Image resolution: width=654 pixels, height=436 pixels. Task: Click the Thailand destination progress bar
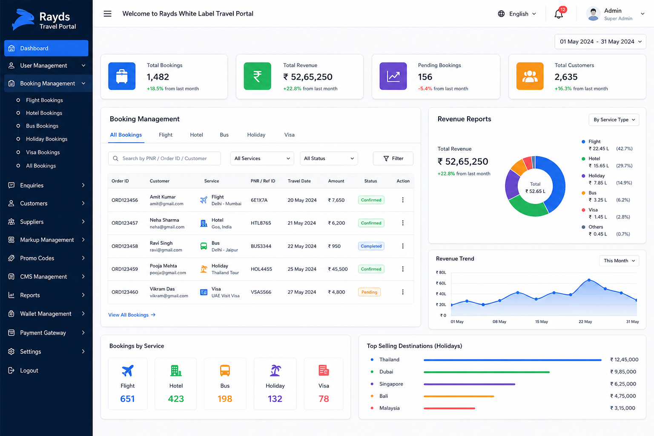pyautogui.click(x=513, y=360)
